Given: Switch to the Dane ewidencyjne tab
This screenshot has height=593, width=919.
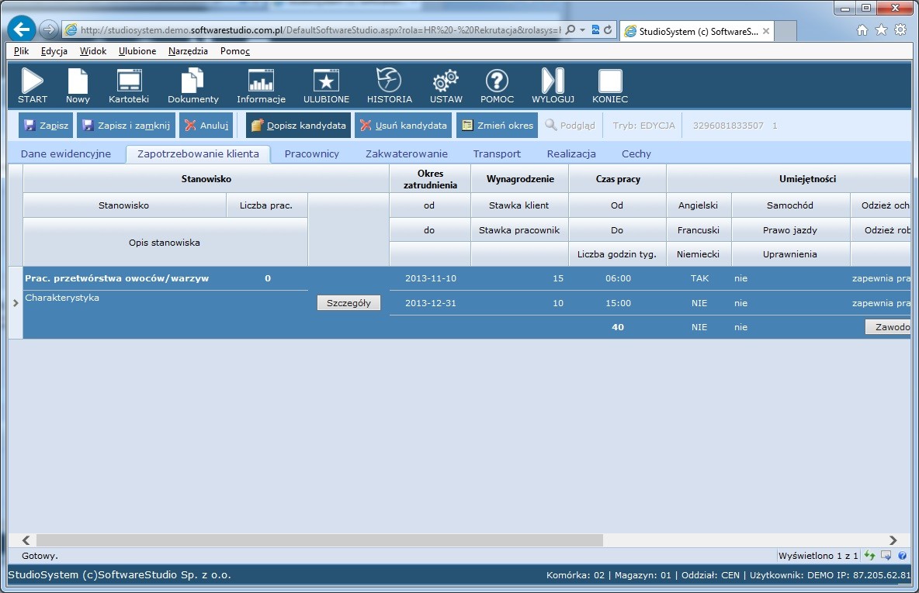Looking at the screenshot, I should click(66, 154).
